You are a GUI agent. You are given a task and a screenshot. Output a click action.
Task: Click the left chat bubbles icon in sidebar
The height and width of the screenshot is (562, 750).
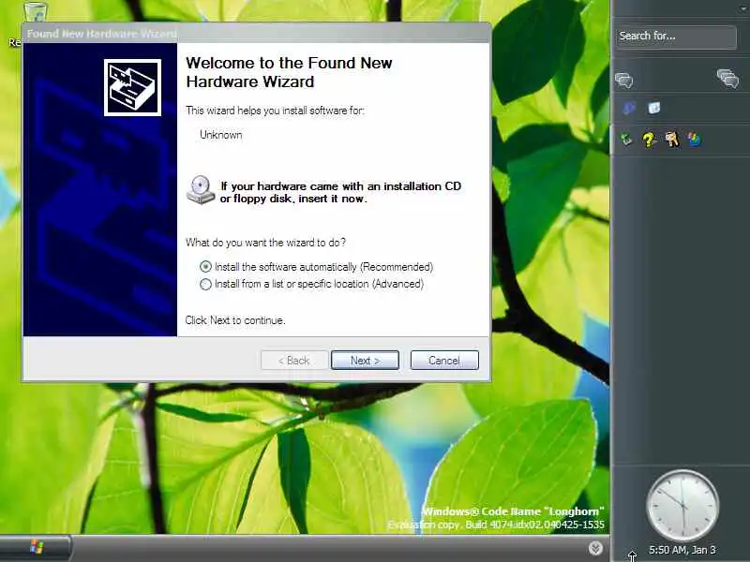(624, 80)
